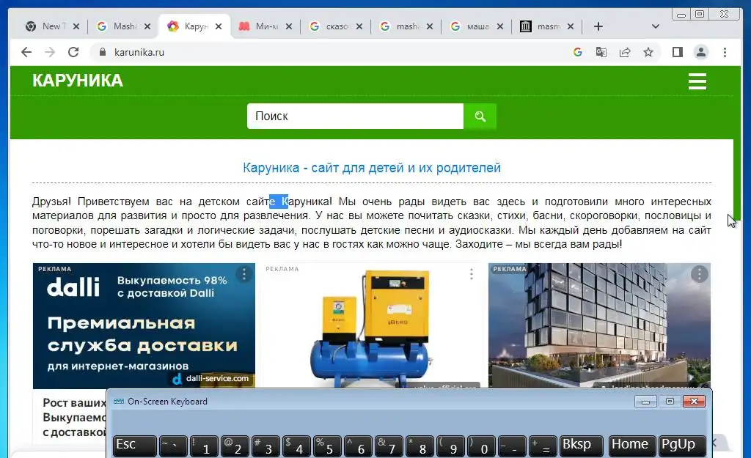
Task: Open options on the compressor ad
Action: [x=472, y=274]
